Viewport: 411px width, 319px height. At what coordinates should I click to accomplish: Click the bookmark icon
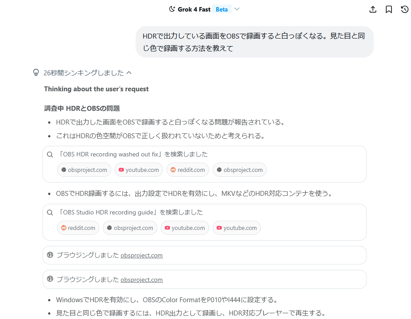click(389, 9)
